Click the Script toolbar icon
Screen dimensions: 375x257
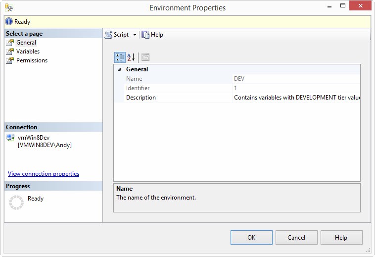[x=108, y=35]
